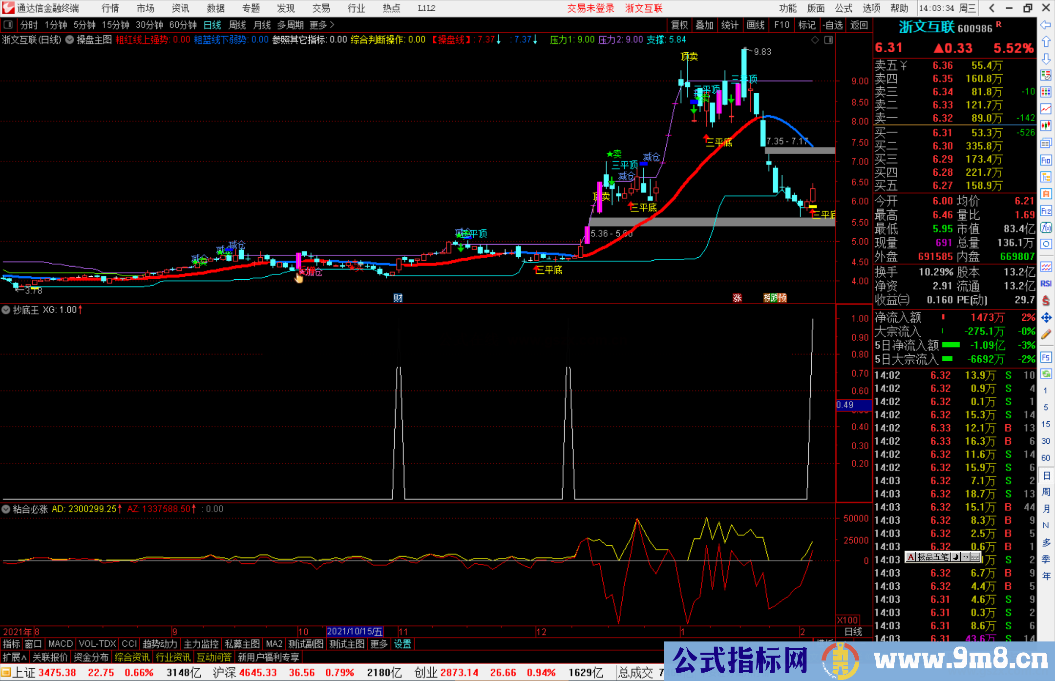
Task: Expand the 粘合必涨 indicator dropdown arrow
Action: pyautogui.click(x=6, y=509)
